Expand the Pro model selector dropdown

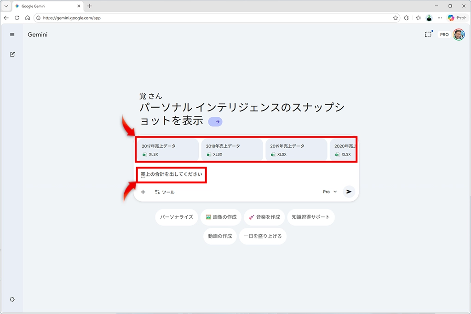[329, 192]
